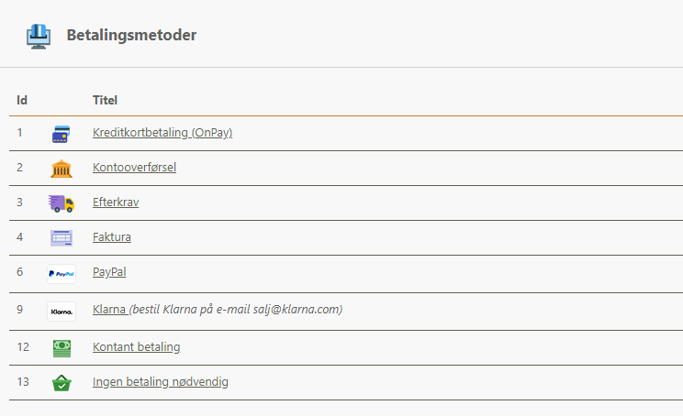Click the purple delivery truck icon
Viewport: 683px width, 416px height.
click(62, 203)
